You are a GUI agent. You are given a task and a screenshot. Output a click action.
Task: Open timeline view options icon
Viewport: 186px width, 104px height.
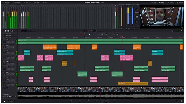pyautogui.click(x=102, y=34)
